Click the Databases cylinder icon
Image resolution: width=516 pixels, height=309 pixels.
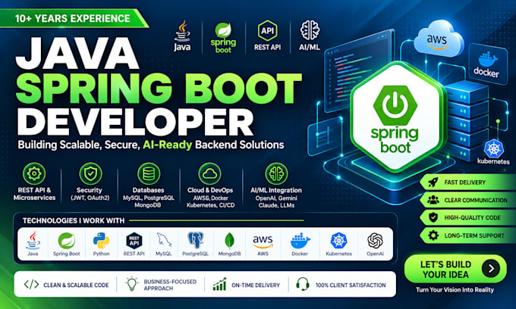tap(149, 173)
